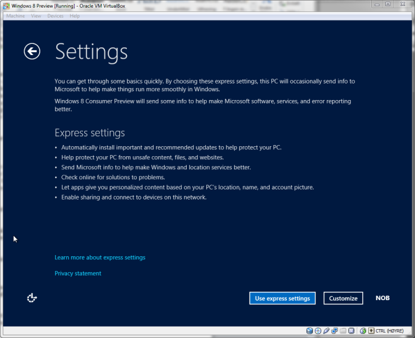This screenshot has height=338, width=415.
Task: Click the back arrow next to Settings
Action: point(32,51)
